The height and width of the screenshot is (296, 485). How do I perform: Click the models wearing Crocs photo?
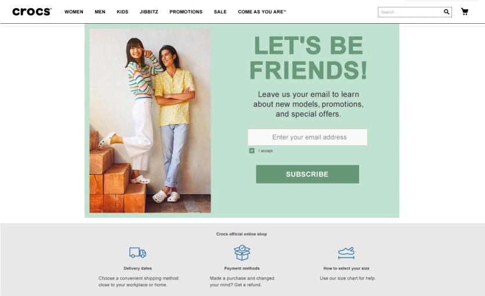click(x=150, y=120)
